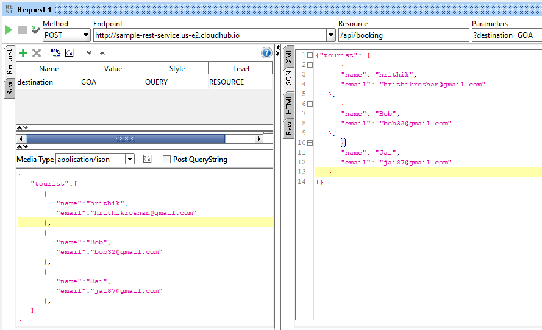Screen dimensions: 542x330
Task: Collapse JSON node at line 1
Action: tap(310, 55)
